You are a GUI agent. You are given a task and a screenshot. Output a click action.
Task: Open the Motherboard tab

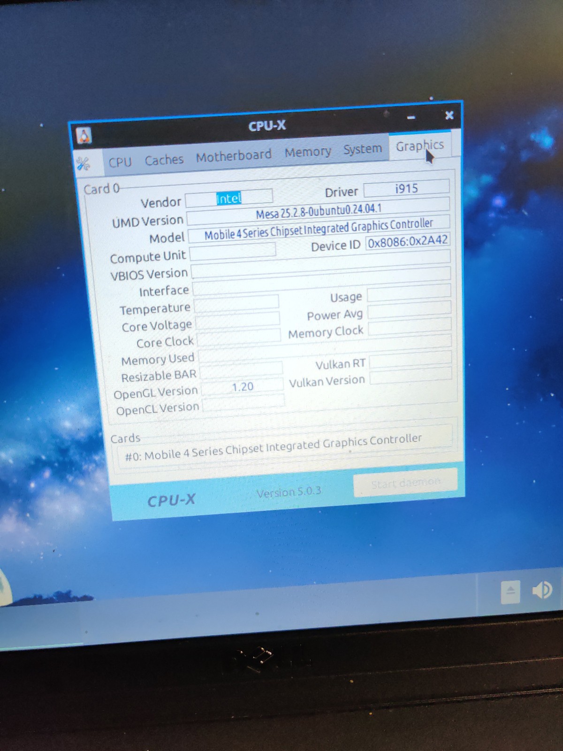[x=234, y=156]
